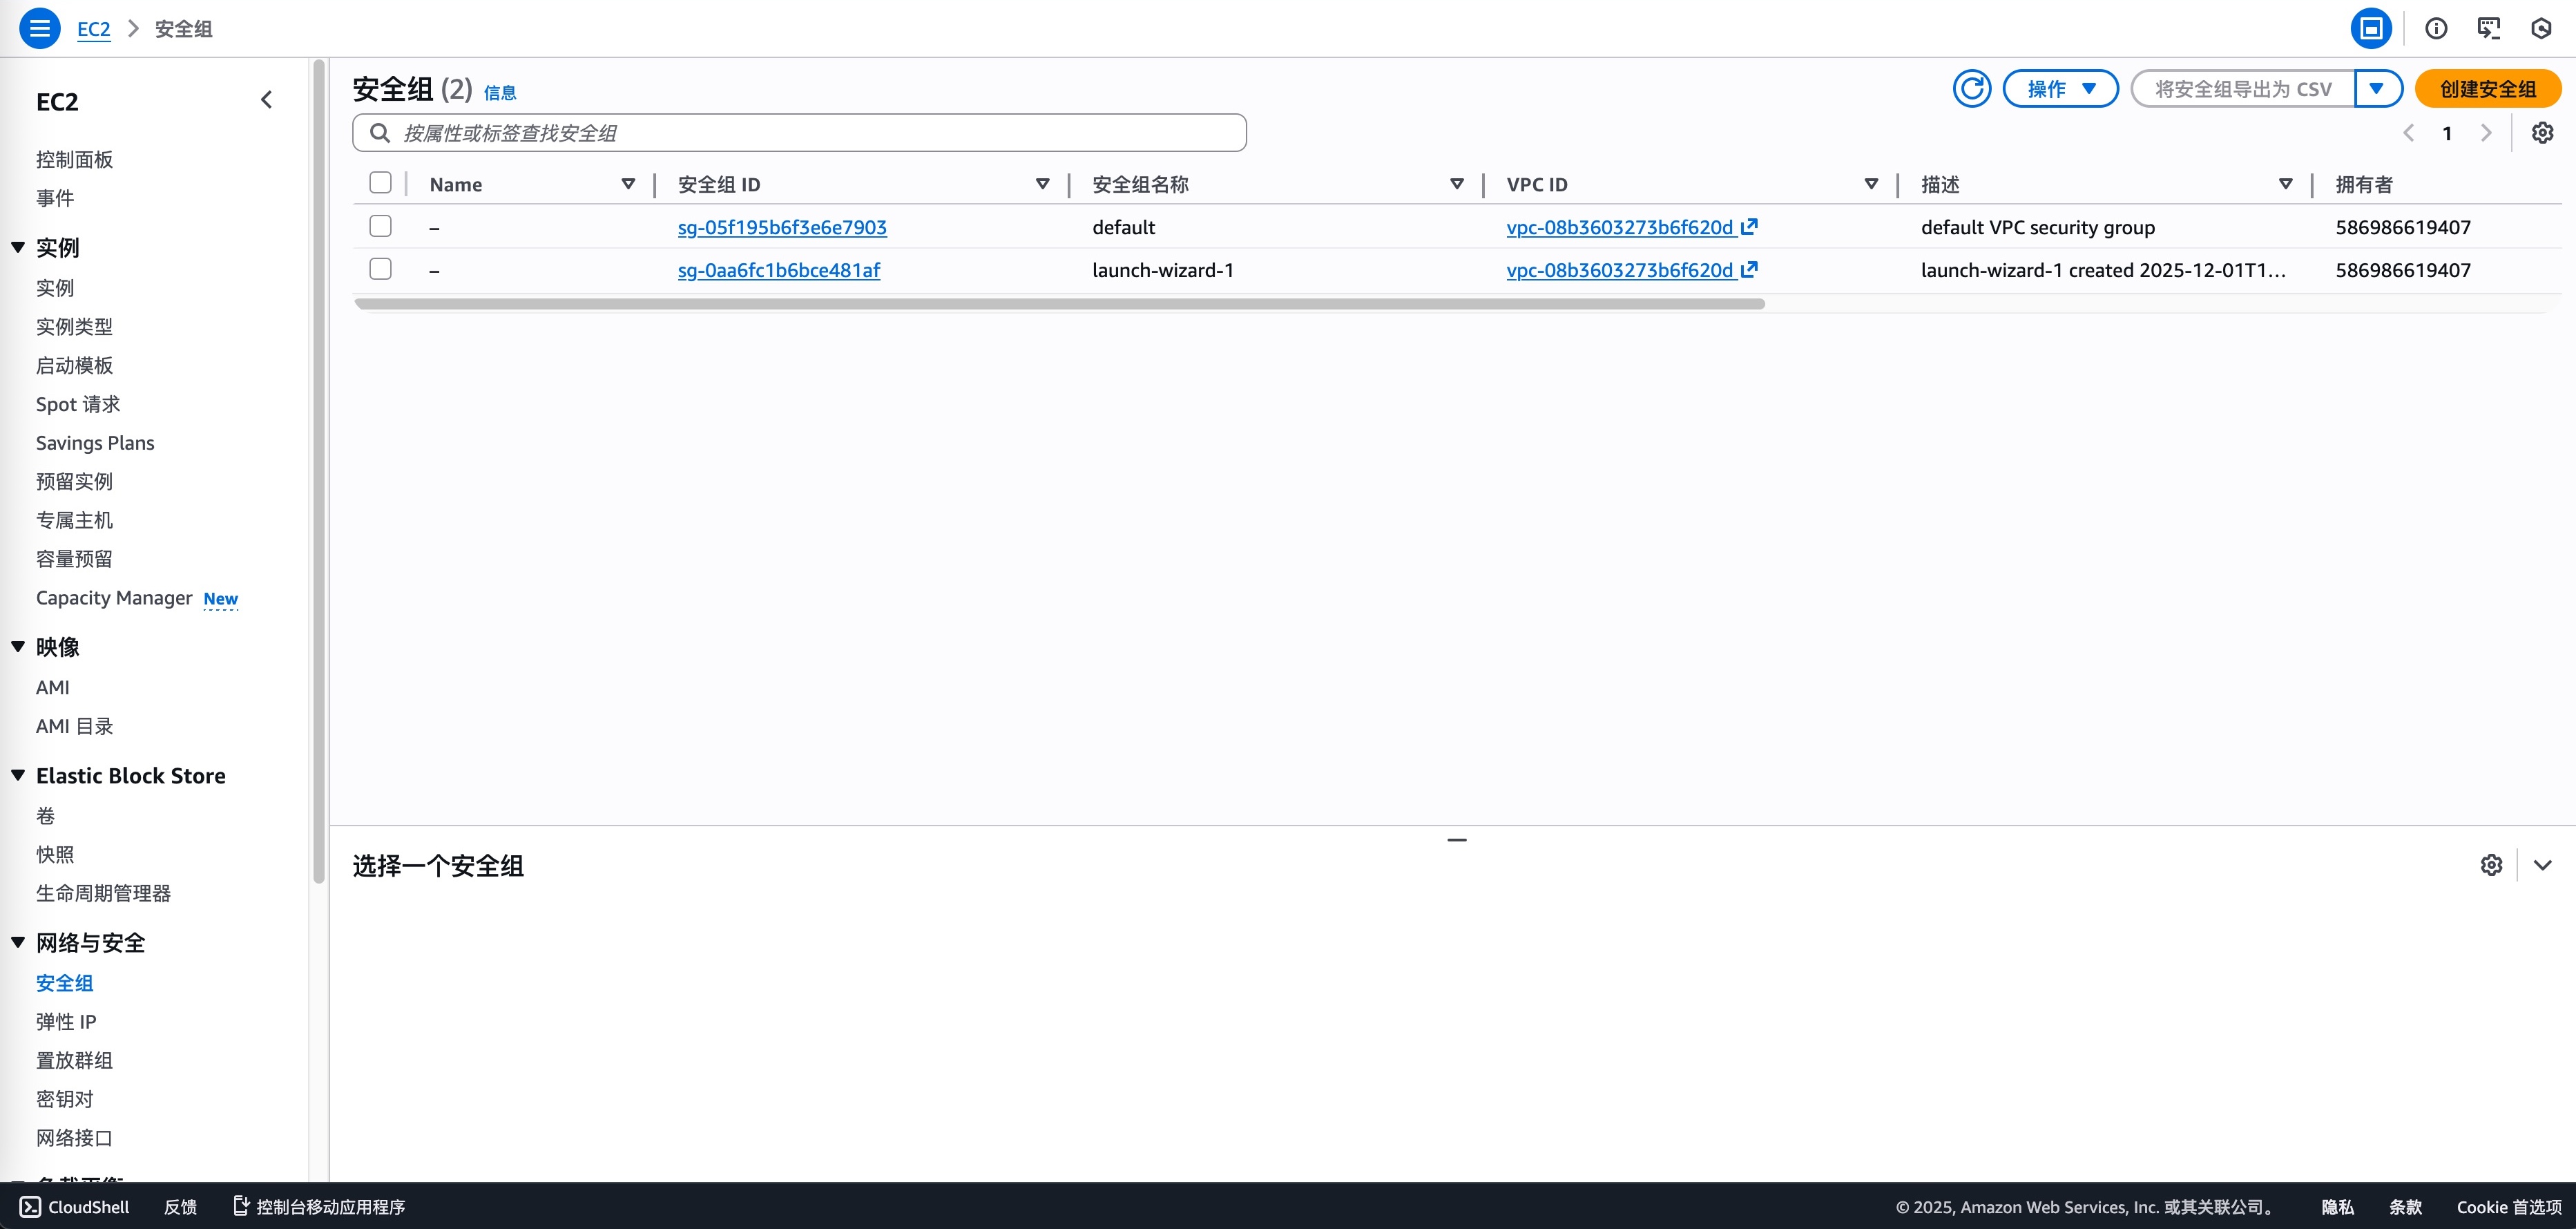Screen dimensions: 2576x1229
Task: Collapse the 网络与安全 sidebar section
Action: pyautogui.click(x=18, y=942)
